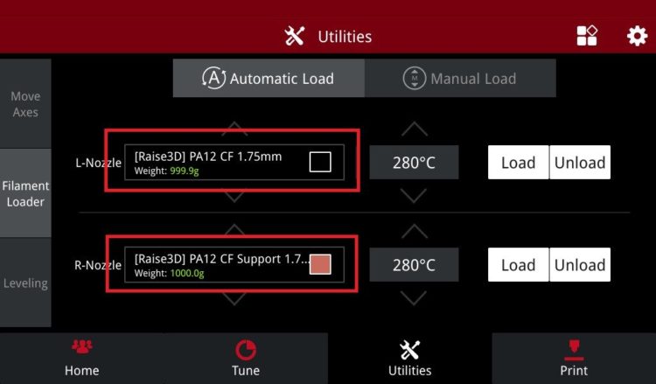Switch to the Manual Load tab
This screenshot has width=656, height=384.
460,78
